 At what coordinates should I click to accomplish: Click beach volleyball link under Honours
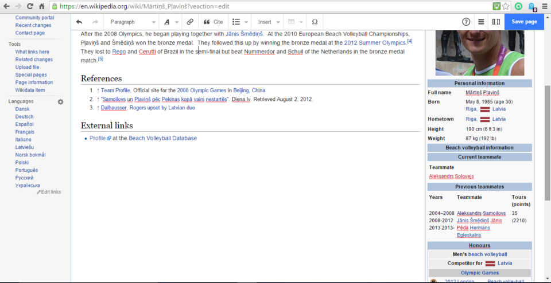488,254
